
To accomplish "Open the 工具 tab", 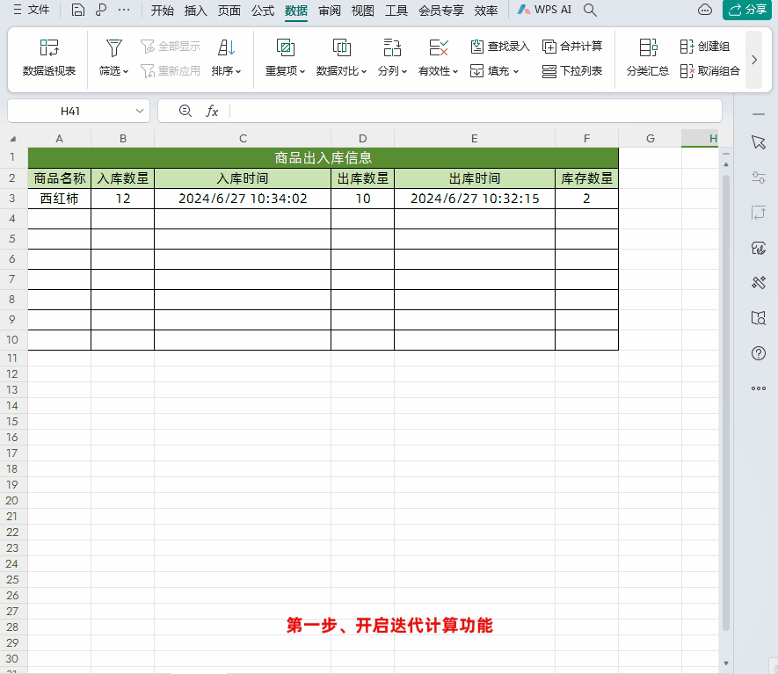I will coord(396,11).
